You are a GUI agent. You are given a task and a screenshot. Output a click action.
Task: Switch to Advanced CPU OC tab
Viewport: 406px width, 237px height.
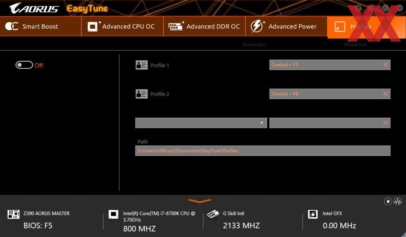point(122,26)
